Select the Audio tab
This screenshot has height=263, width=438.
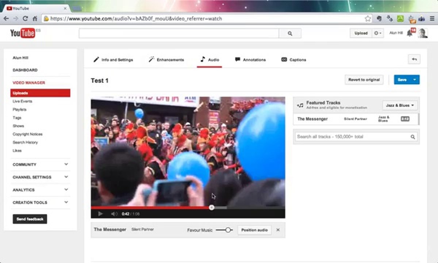coord(210,60)
